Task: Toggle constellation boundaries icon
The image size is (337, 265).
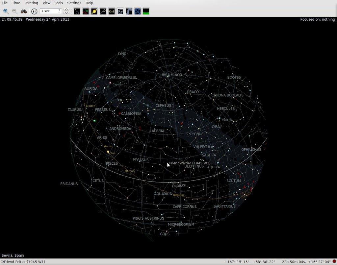Action: click(120, 11)
